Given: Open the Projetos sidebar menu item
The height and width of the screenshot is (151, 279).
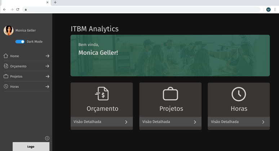Looking at the screenshot, I should tap(16, 77).
